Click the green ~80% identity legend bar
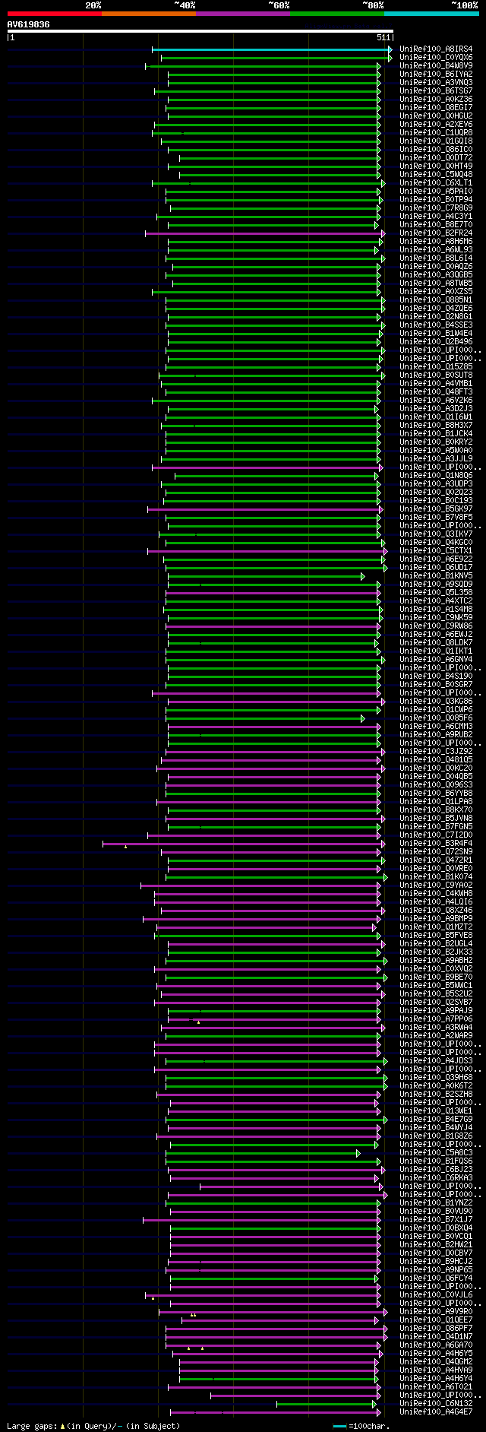Image resolution: width=486 pixels, height=1432 pixels. [336, 14]
